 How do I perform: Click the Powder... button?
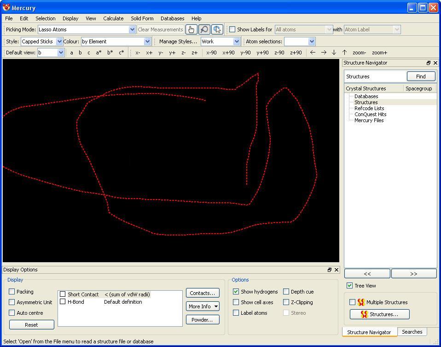click(x=203, y=320)
